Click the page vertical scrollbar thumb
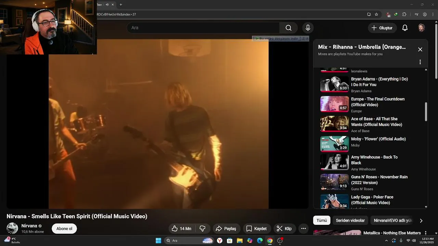 436,51
